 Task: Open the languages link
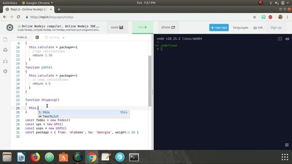pos(240,27)
